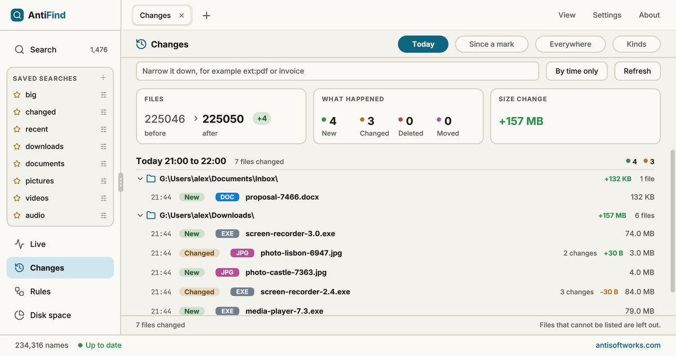Open the Kinds filter
Image resolution: width=676 pixels, height=356 pixels.
click(x=636, y=44)
